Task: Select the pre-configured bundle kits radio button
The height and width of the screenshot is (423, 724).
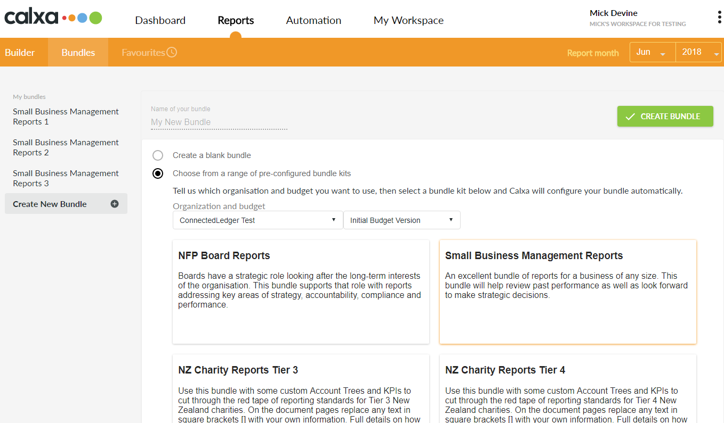Action: [158, 173]
